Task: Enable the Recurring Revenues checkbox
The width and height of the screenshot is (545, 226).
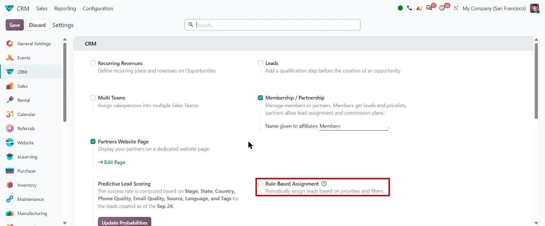Action: click(93, 63)
